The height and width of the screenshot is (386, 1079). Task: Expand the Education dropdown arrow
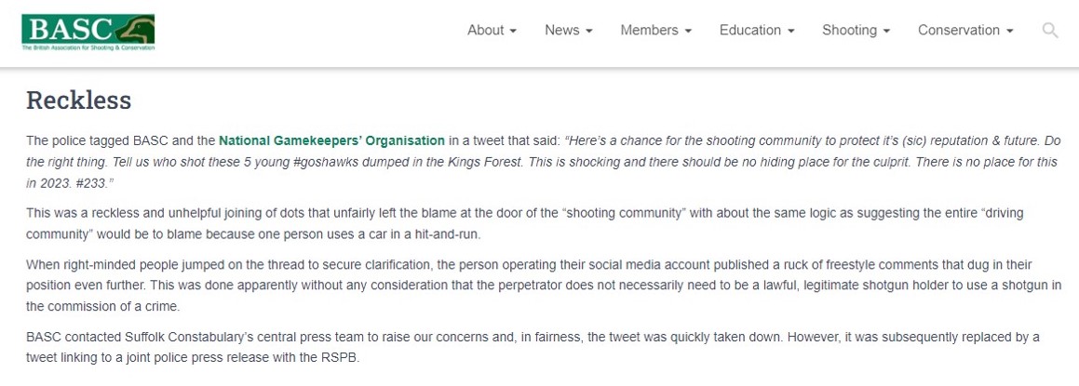[x=791, y=32]
